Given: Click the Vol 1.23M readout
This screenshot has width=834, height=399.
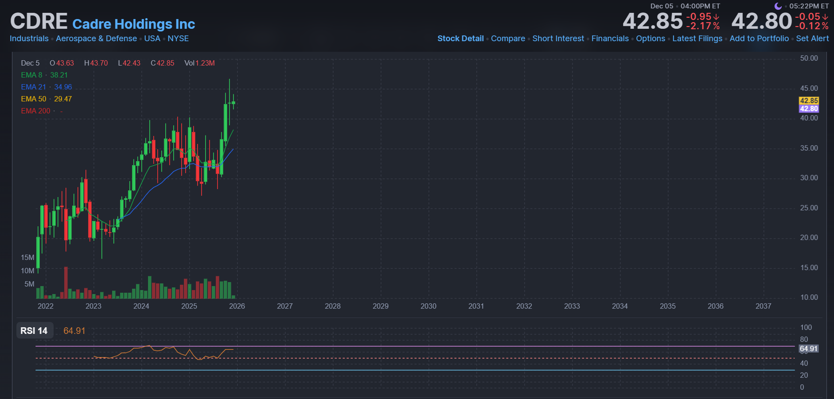Looking at the screenshot, I should coord(199,63).
